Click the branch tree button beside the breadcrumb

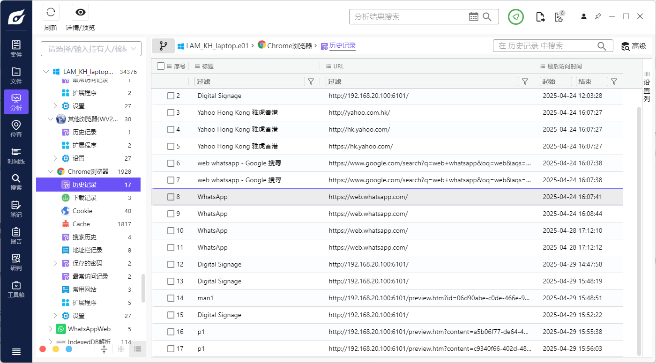click(163, 46)
